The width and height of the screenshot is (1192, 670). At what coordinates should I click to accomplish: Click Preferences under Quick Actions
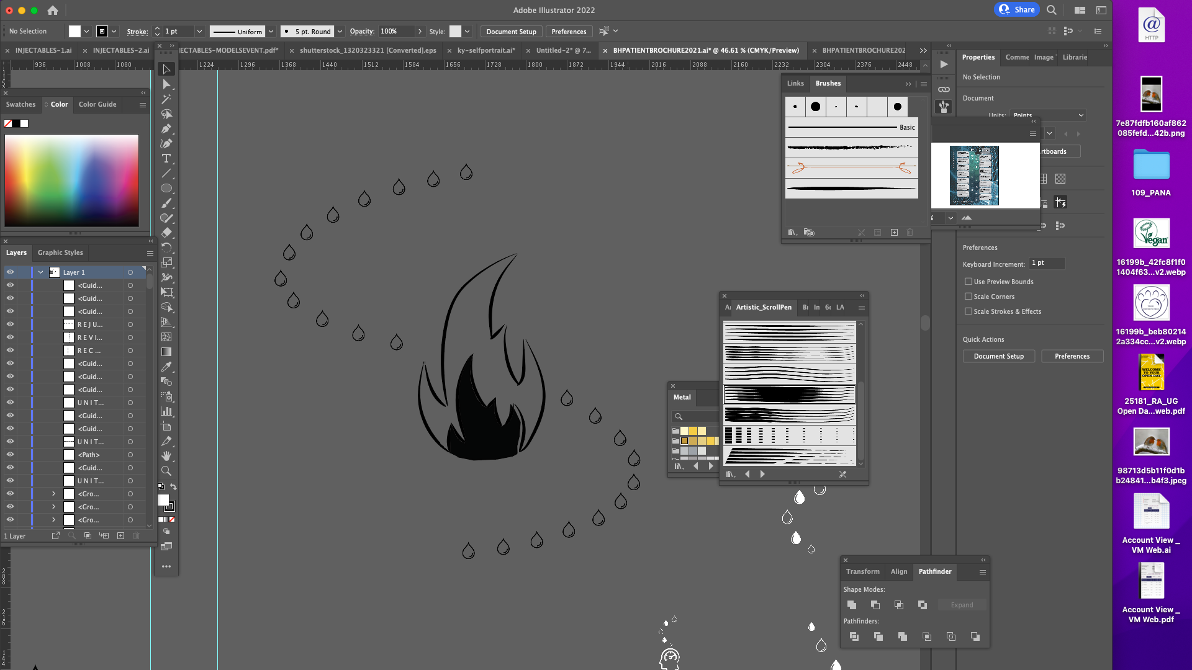1072,357
